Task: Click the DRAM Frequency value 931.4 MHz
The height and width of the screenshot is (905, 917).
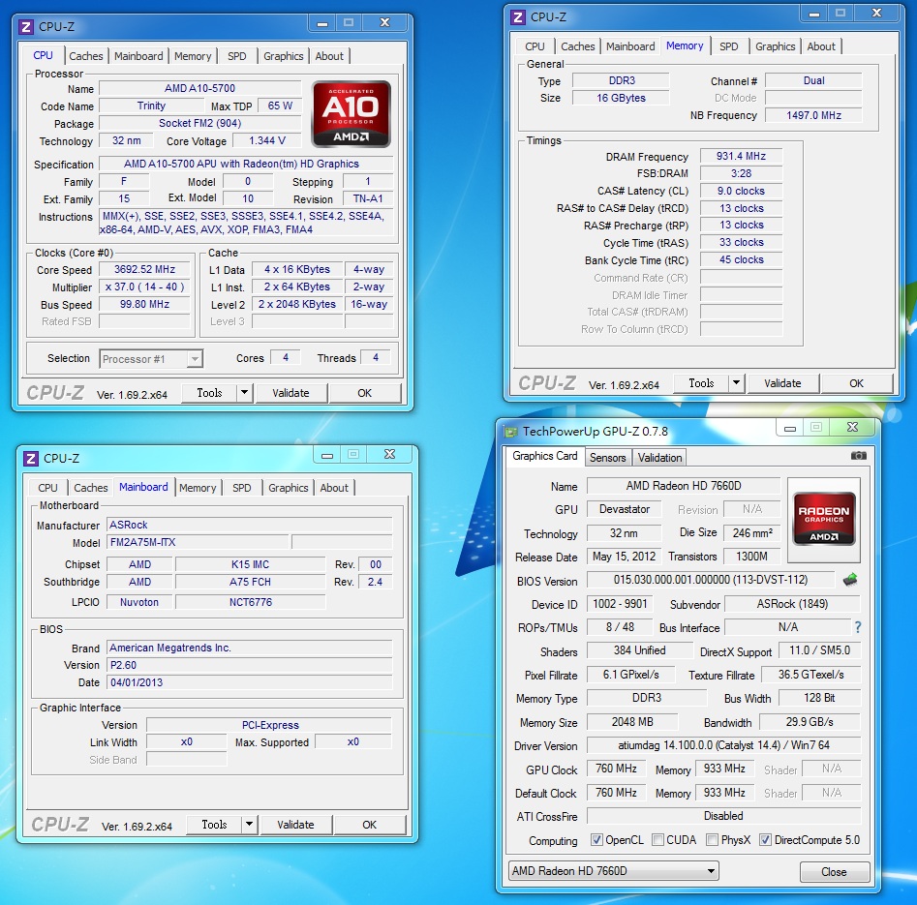Action: (741, 156)
